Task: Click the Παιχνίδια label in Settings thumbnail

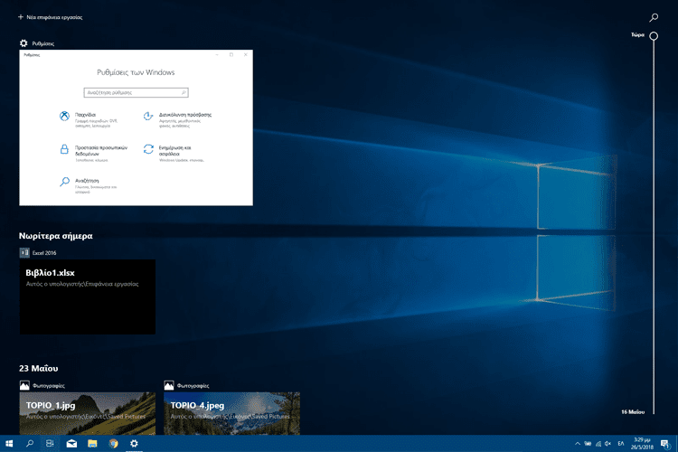Action: click(85, 115)
